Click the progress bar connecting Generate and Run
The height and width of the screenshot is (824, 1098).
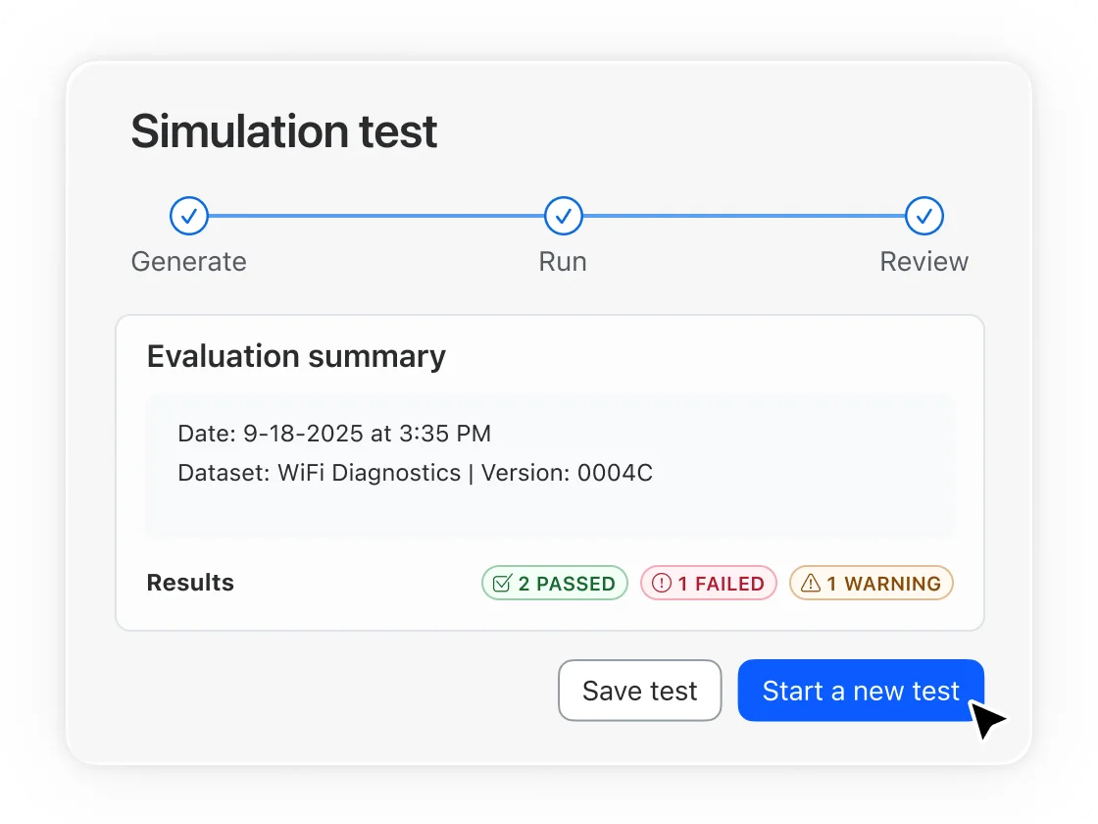(x=375, y=216)
